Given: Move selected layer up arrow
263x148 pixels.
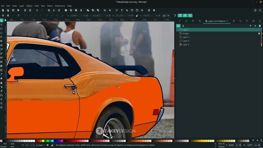Looking at the screenshot, I should tap(251, 26).
